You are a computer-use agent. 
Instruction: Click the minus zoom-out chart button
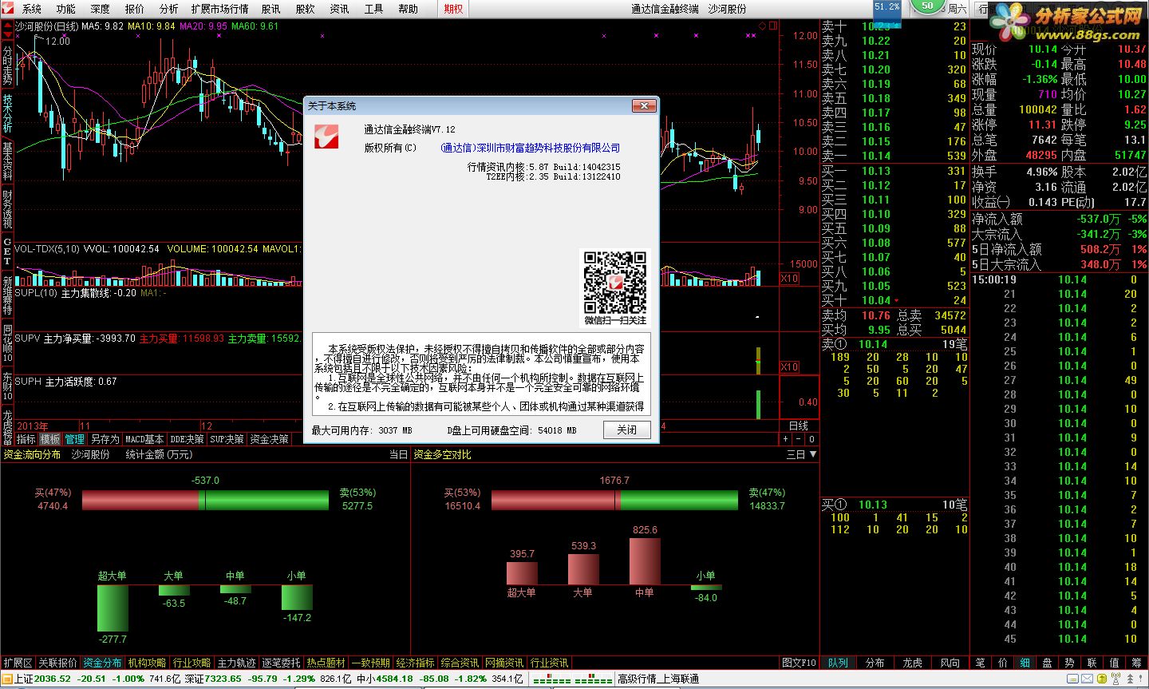click(799, 439)
